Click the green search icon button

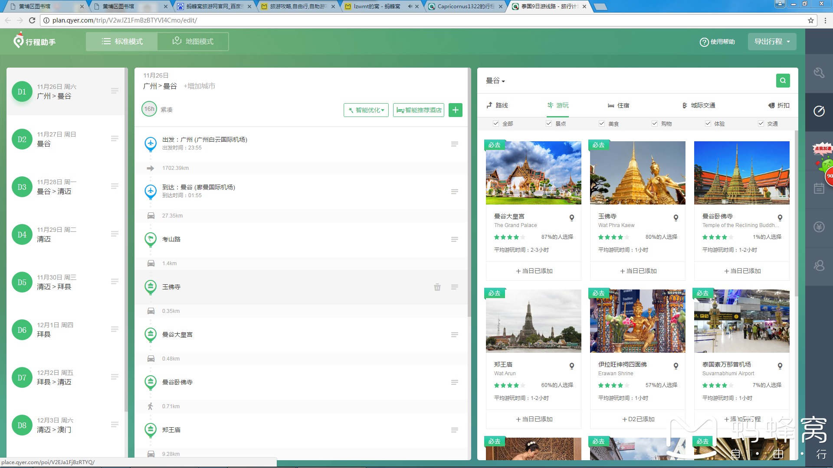(x=783, y=81)
